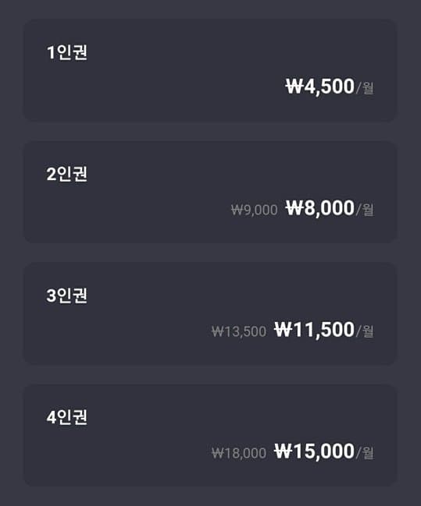Screen dimensions: 421x506
Task: Click the ₩15,000 discounted price
Action: pyautogui.click(x=314, y=451)
